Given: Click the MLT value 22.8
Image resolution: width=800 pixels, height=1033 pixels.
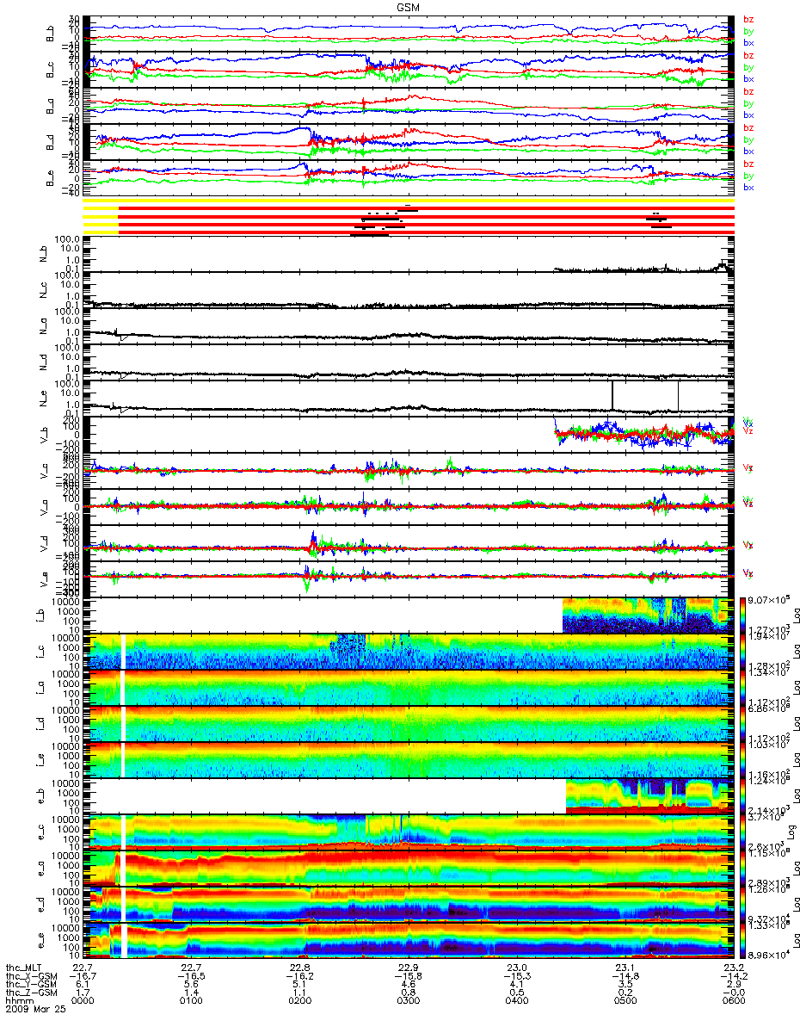Looking at the screenshot, I should click(x=301, y=968).
